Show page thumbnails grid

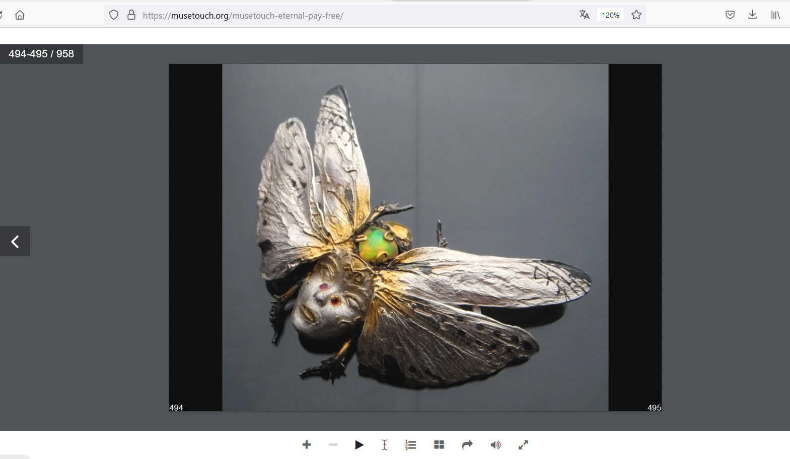pyautogui.click(x=439, y=445)
